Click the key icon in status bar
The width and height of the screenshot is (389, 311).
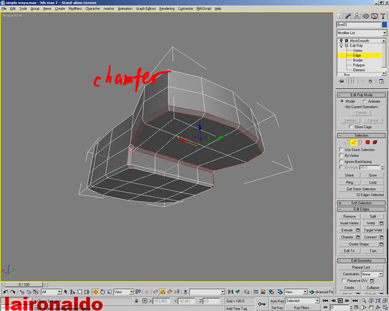[262, 304]
